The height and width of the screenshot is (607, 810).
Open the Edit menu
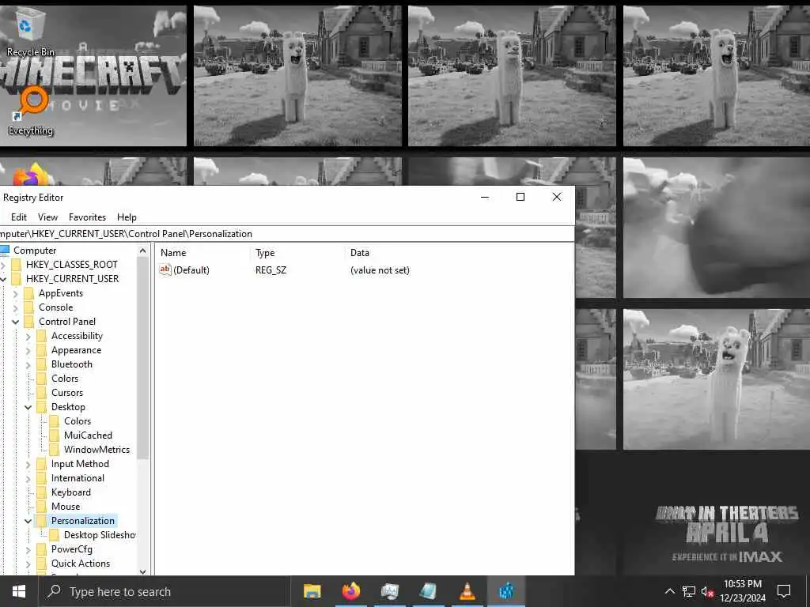coord(19,217)
